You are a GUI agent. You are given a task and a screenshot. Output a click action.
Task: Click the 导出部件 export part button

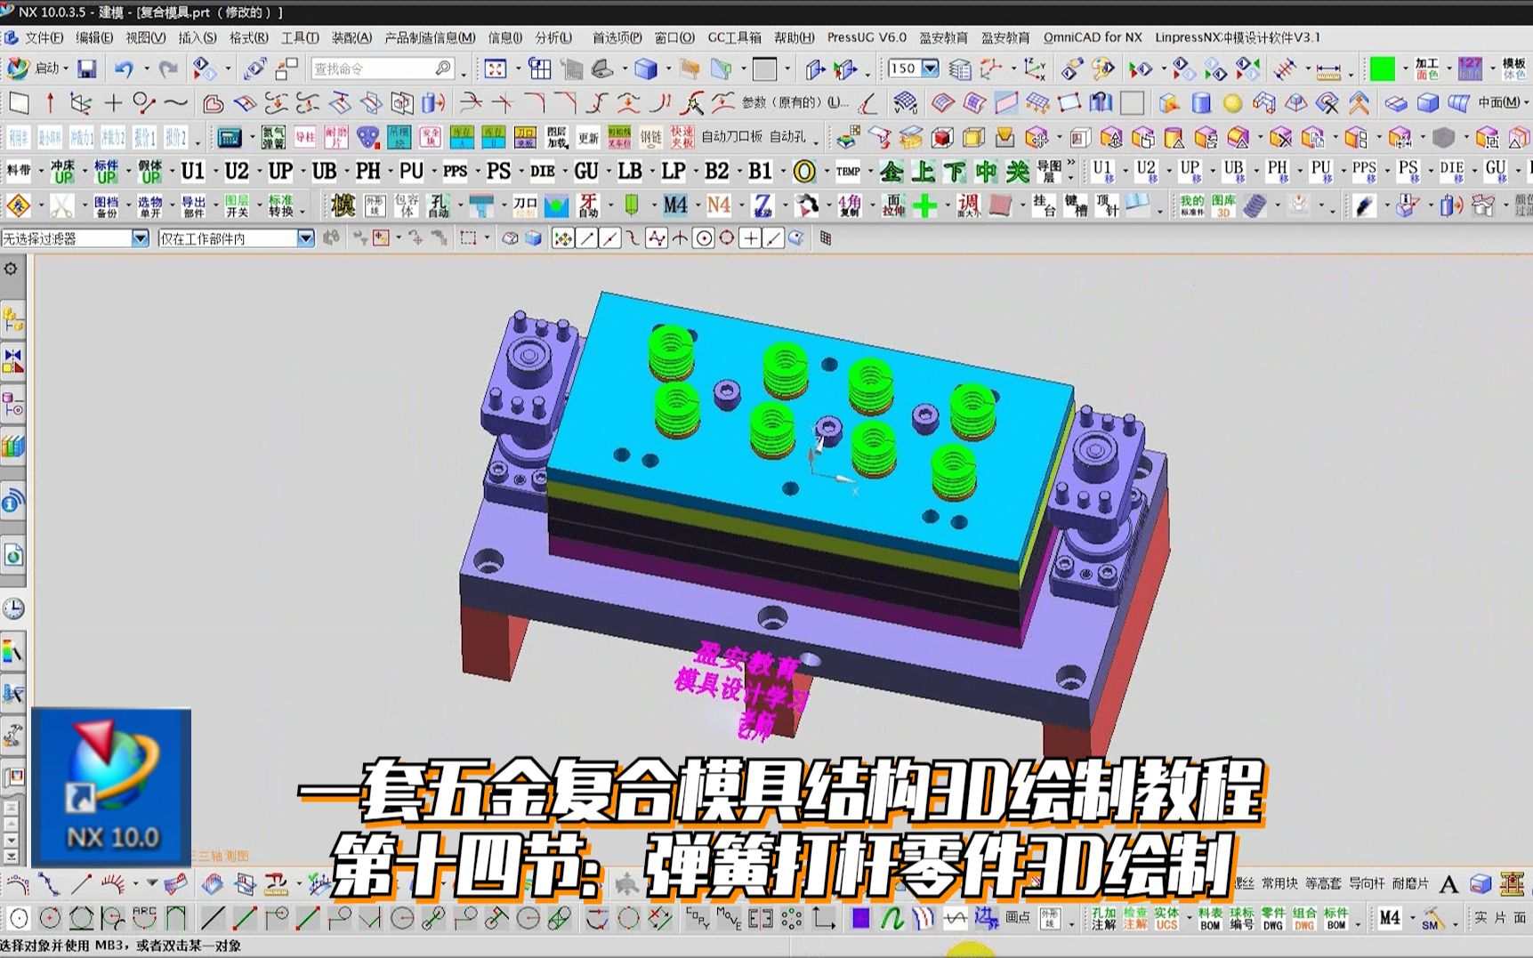pyautogui.click(x=193, y=206)
